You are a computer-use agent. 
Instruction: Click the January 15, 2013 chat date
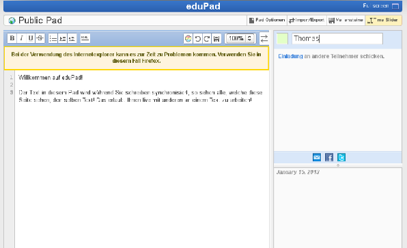tap(298, 172)
